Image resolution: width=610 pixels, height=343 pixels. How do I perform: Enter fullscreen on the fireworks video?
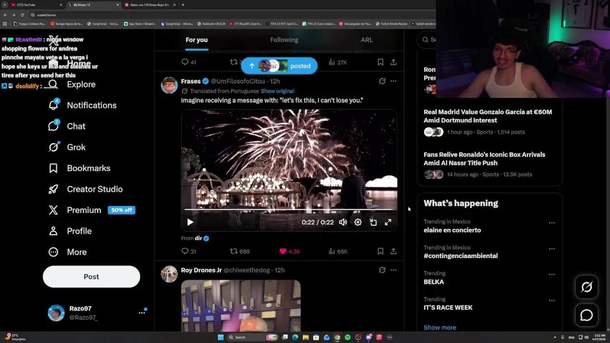[388, 222]
